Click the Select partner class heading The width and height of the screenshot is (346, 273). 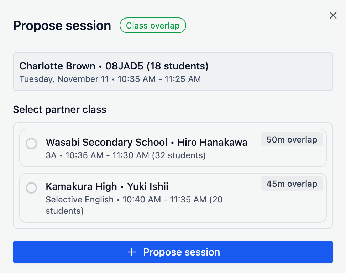[x=59, y=109]
